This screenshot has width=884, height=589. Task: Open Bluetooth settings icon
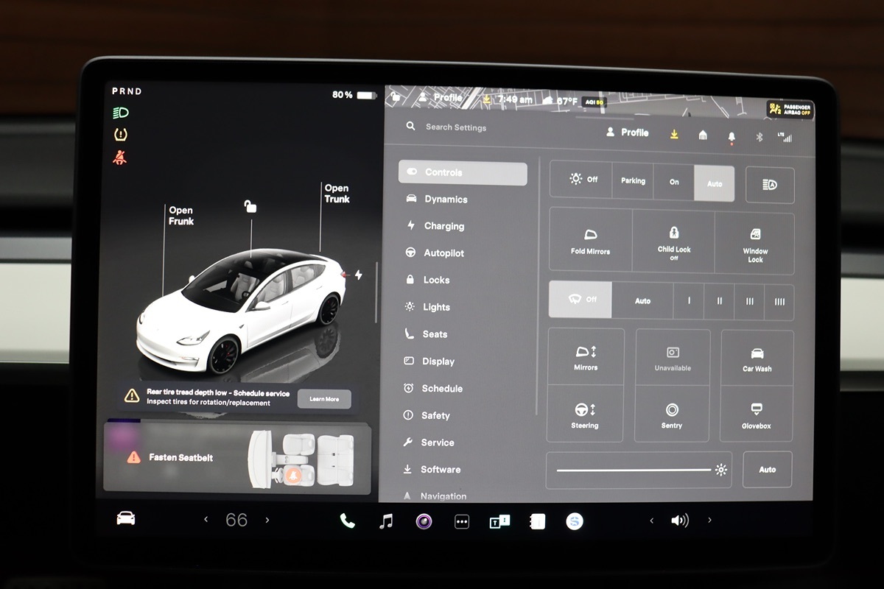click(760, 136)
